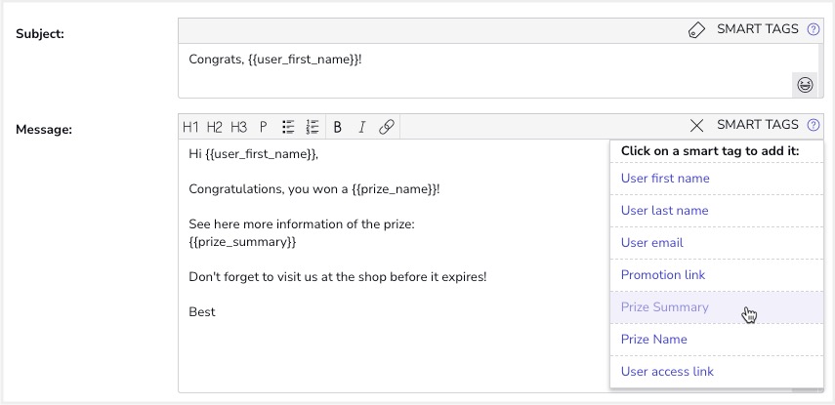The height and width of the screenshot is (405, 835).
Task: Apply H2 heading format in message toolbar
Action: [215, 127]
